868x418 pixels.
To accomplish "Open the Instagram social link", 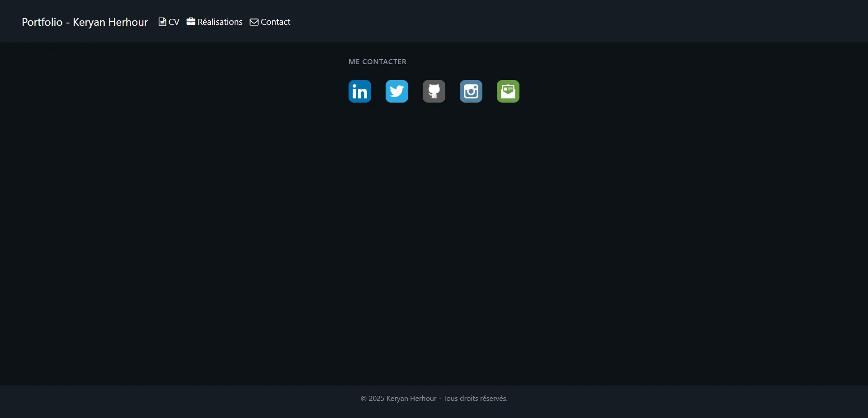I will 471,91.
